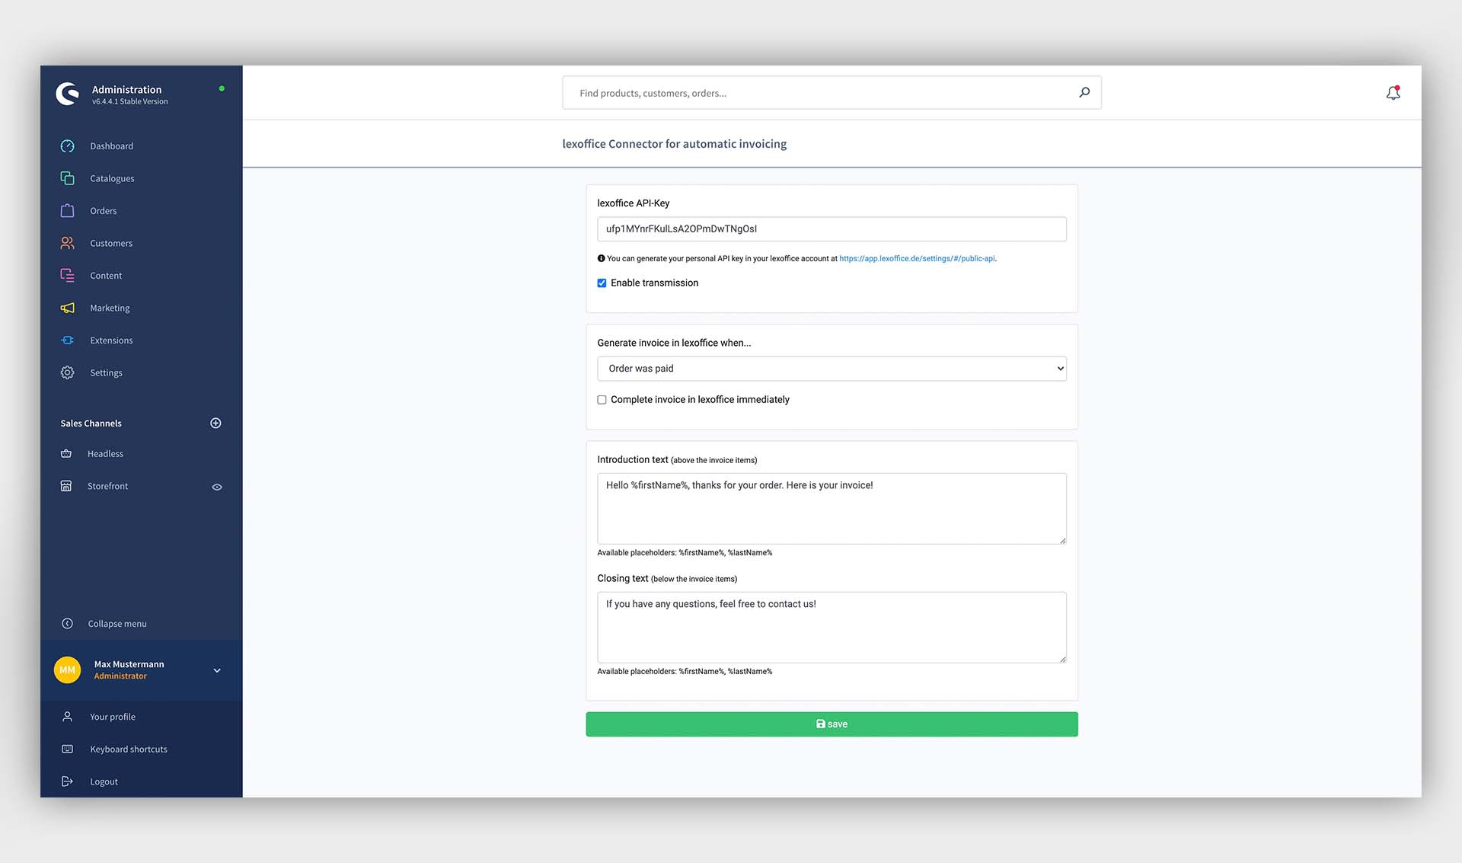Screen dimensions: 1462x863
Task: Check Complete invoice in lexoffice immediately
Action: click(602, 400)
